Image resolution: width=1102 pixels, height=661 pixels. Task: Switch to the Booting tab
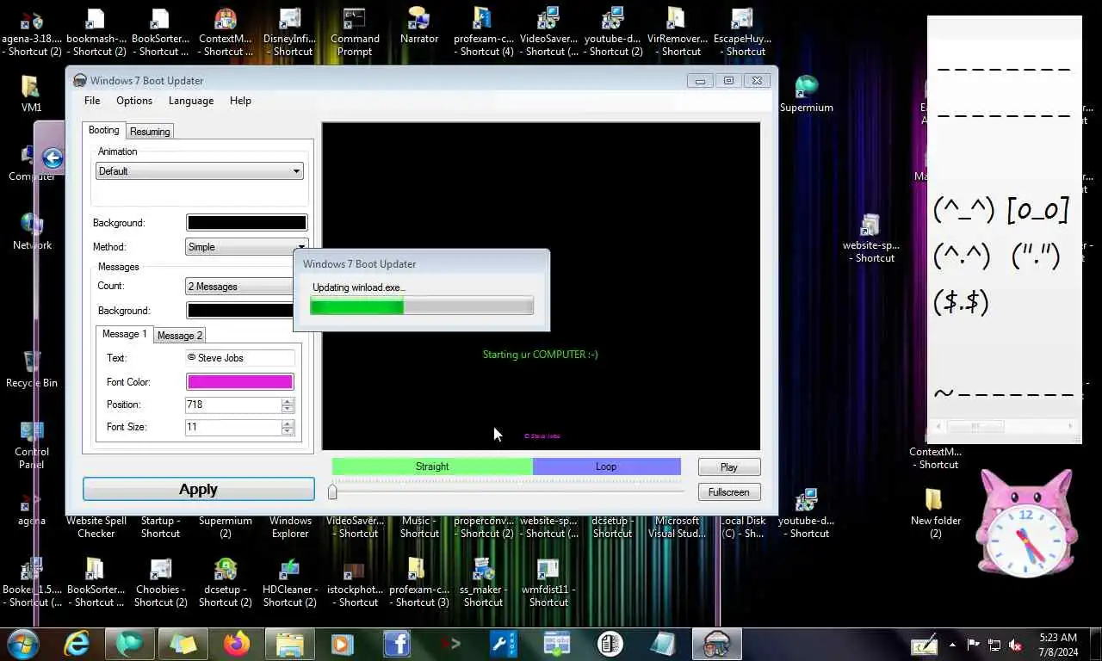click(x=104, y=130)
